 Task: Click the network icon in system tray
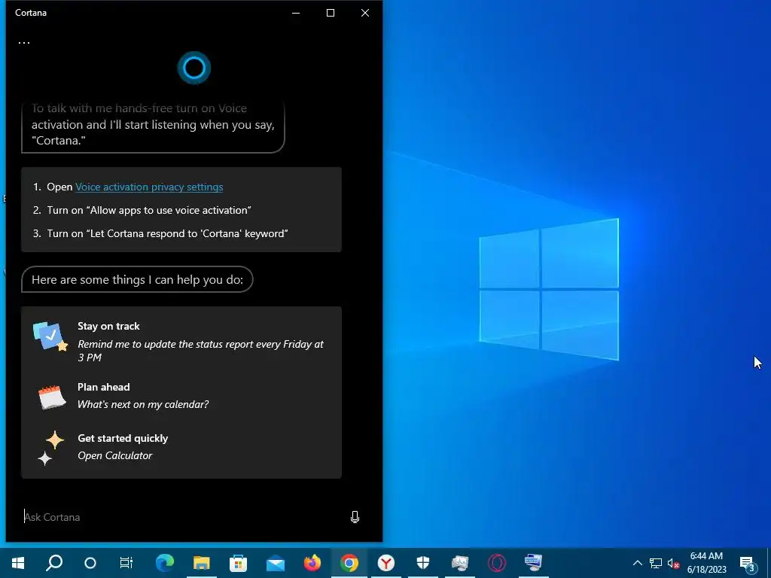pos(656,563)
